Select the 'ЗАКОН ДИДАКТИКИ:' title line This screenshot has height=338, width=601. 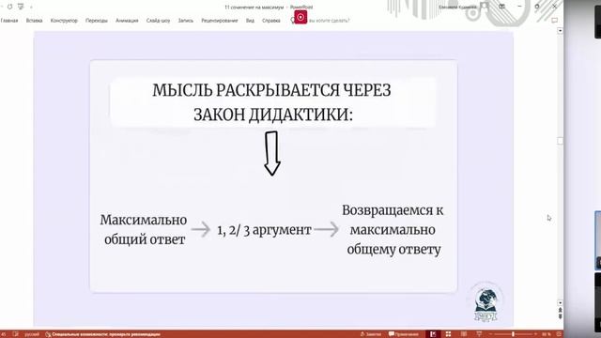point(273,115)
